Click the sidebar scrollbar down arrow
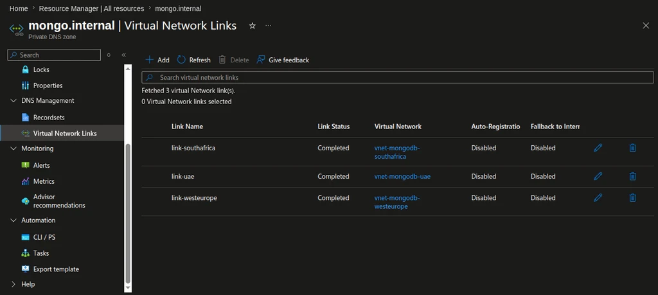 click(128, 289)
